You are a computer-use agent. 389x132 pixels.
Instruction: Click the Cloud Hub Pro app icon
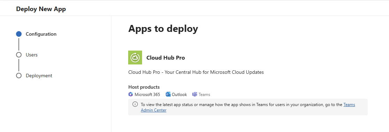[135, 58]
